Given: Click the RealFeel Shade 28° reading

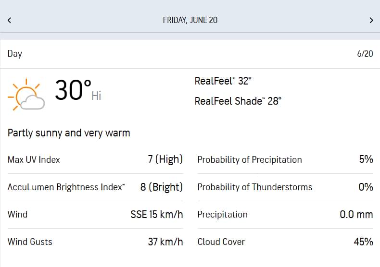Looking at the screenshot, I should coord(238,101).
